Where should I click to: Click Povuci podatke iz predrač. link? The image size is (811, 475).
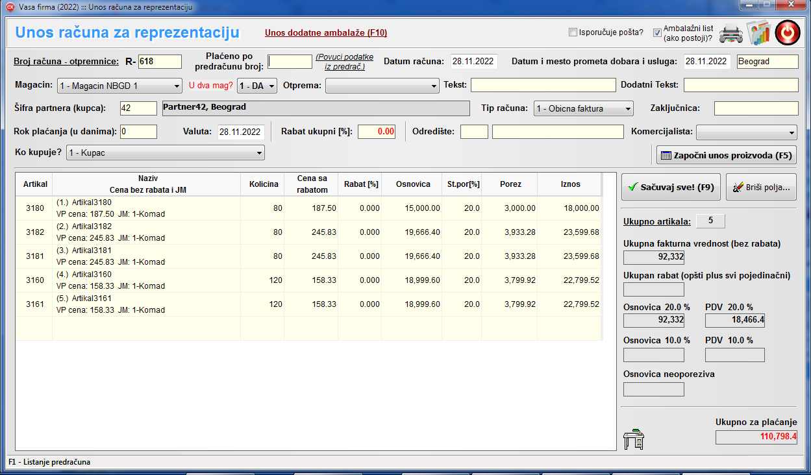pos(345,62)
